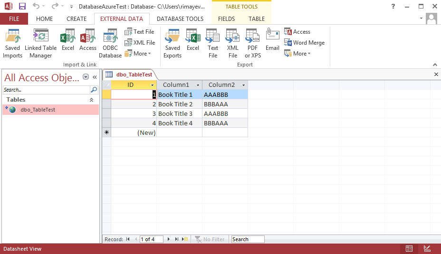Open ID column filter dropdown
441x254 pixels.
click(x=152, y=85)
